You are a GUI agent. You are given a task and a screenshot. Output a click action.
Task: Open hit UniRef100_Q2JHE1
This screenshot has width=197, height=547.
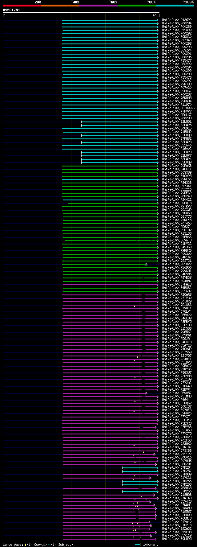pos(177,359)
